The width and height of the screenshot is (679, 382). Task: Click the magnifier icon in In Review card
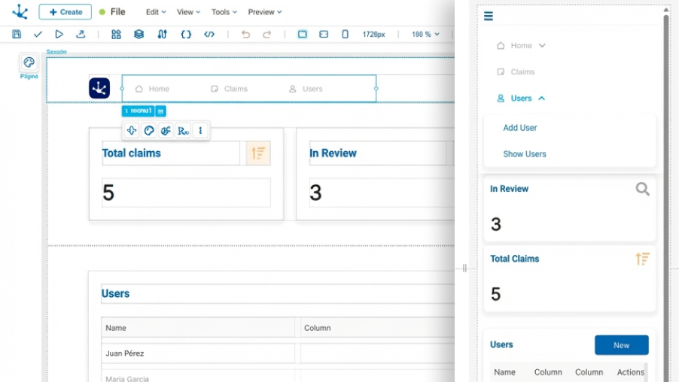[642, 189]
